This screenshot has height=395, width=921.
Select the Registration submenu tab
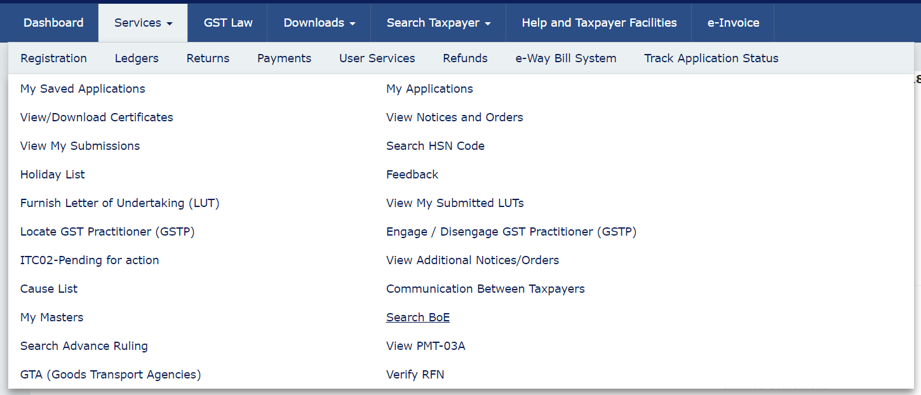tap(53, 58)
